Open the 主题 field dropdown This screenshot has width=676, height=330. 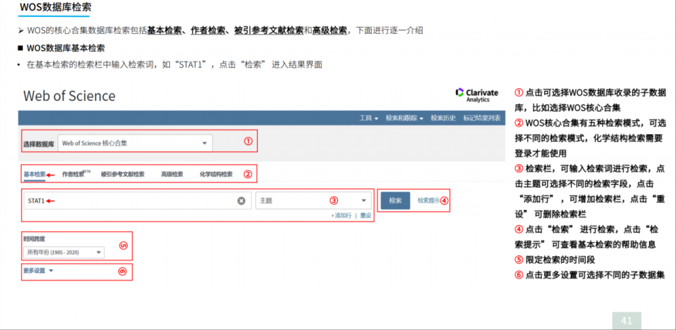coord(314,200)
